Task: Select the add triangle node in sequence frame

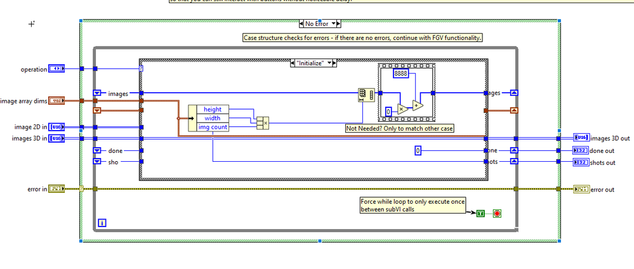Action: (418, 105)
